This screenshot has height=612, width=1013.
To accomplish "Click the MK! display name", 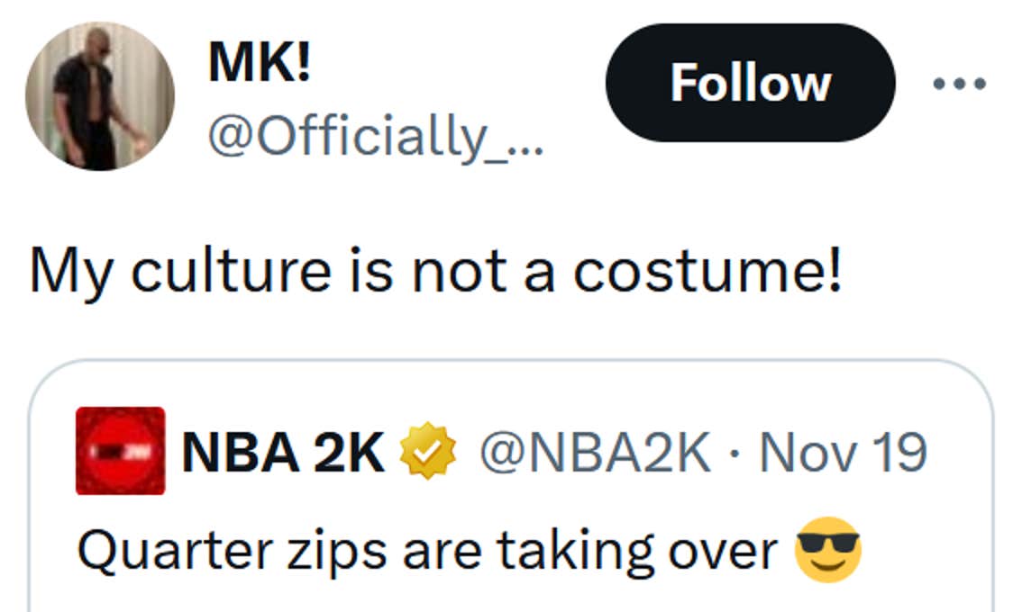I will (260, 64).
